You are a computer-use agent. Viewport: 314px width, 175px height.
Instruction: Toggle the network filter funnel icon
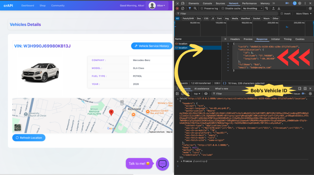[x=190, y=8]
